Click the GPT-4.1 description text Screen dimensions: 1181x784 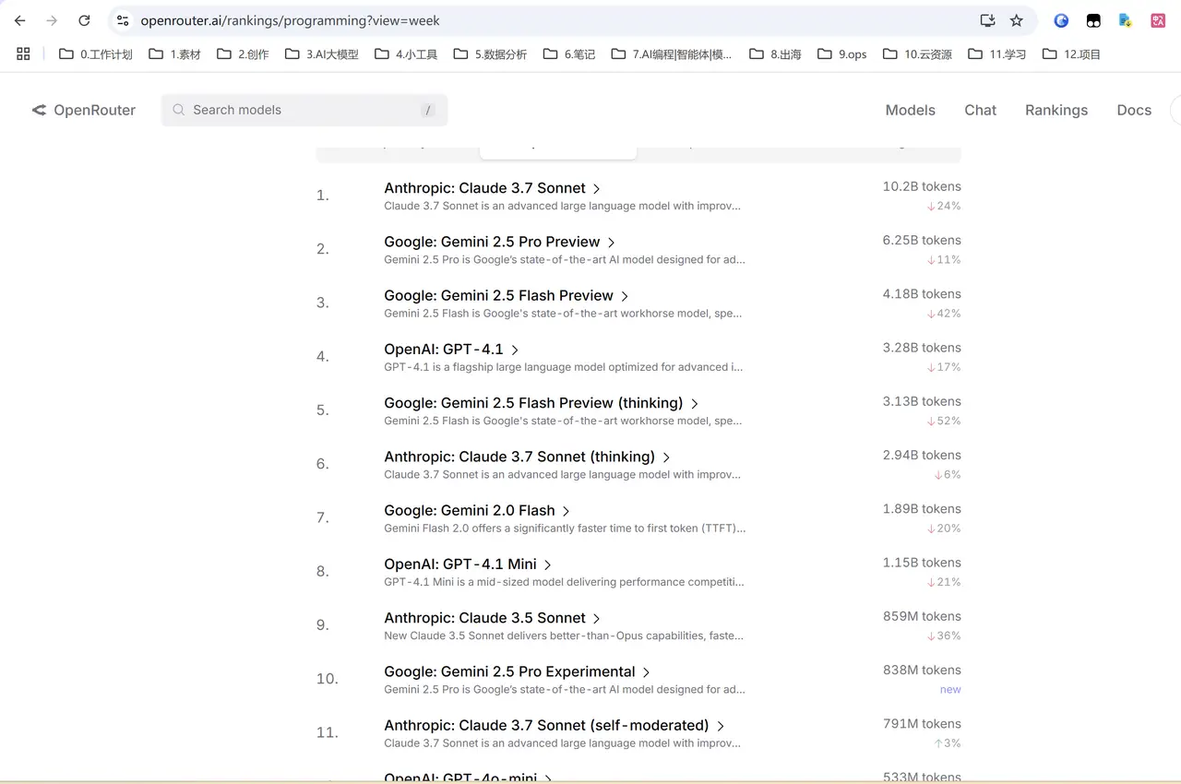click(563, 367)
